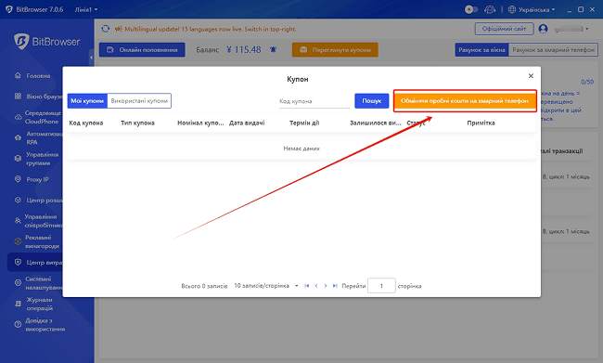Click the Номінал купона column header

(x=200, y=123)
